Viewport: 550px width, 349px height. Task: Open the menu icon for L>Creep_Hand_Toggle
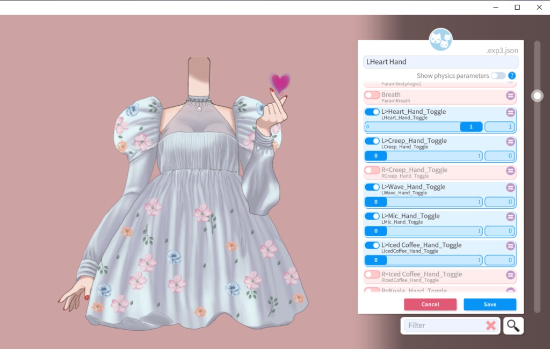[510, 141]
